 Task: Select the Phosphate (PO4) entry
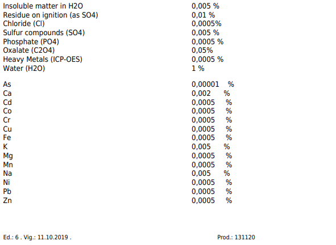(31, 42)
